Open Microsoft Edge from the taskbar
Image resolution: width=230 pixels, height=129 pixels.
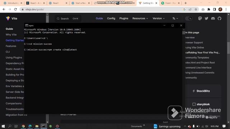click(30, 126)
